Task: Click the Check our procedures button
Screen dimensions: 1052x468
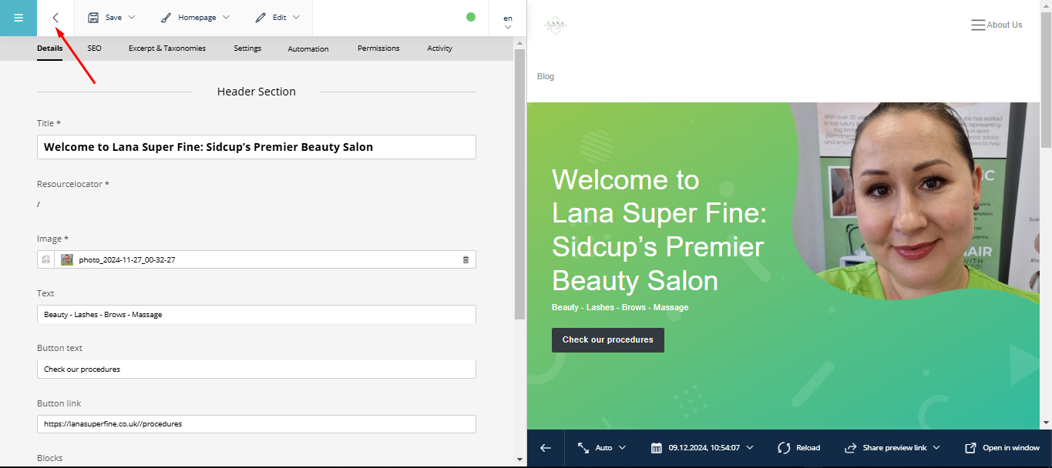Action: pos(607,340)
